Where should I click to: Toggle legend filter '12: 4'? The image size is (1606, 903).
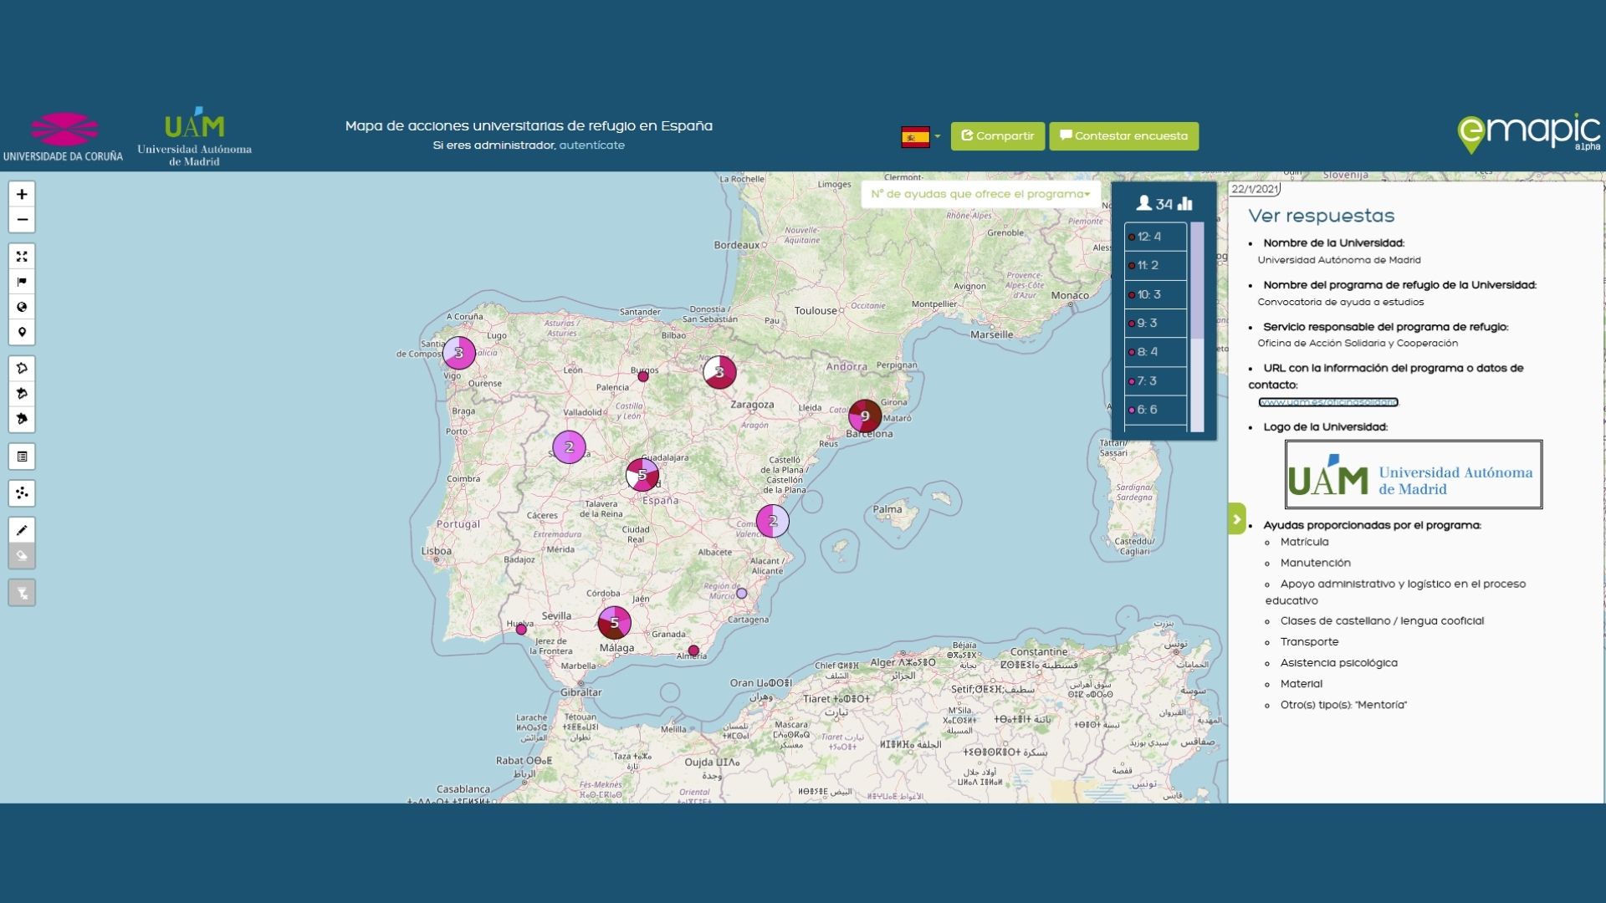pos(1155,237)
